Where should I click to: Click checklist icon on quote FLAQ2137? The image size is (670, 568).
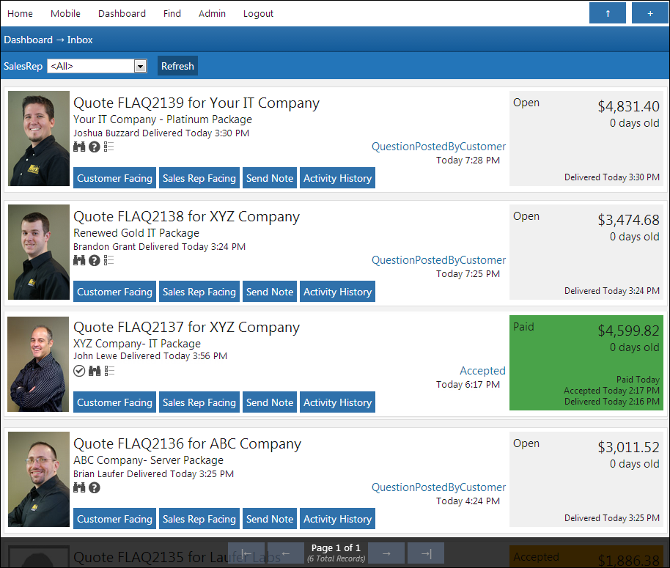coord(109,372)
